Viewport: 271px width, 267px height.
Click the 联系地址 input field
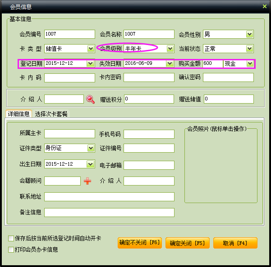point(109,197)
